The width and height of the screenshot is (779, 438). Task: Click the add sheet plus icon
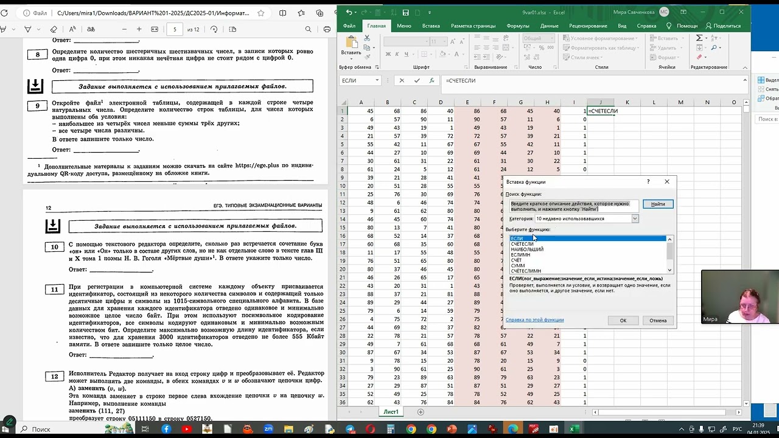[421, 412]
